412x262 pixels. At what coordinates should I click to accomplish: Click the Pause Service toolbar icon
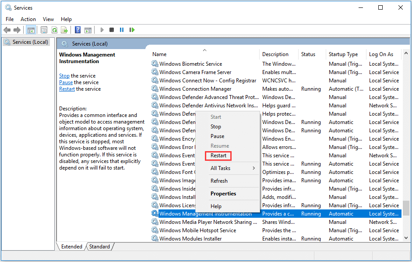122,30
